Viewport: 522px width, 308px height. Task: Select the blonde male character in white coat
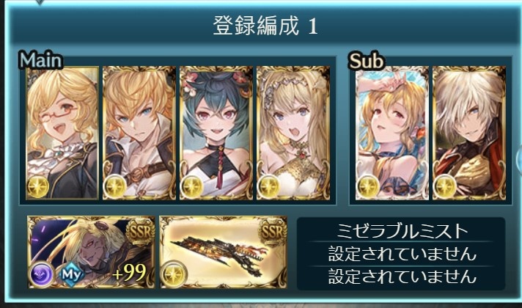(x=139, y=133)
